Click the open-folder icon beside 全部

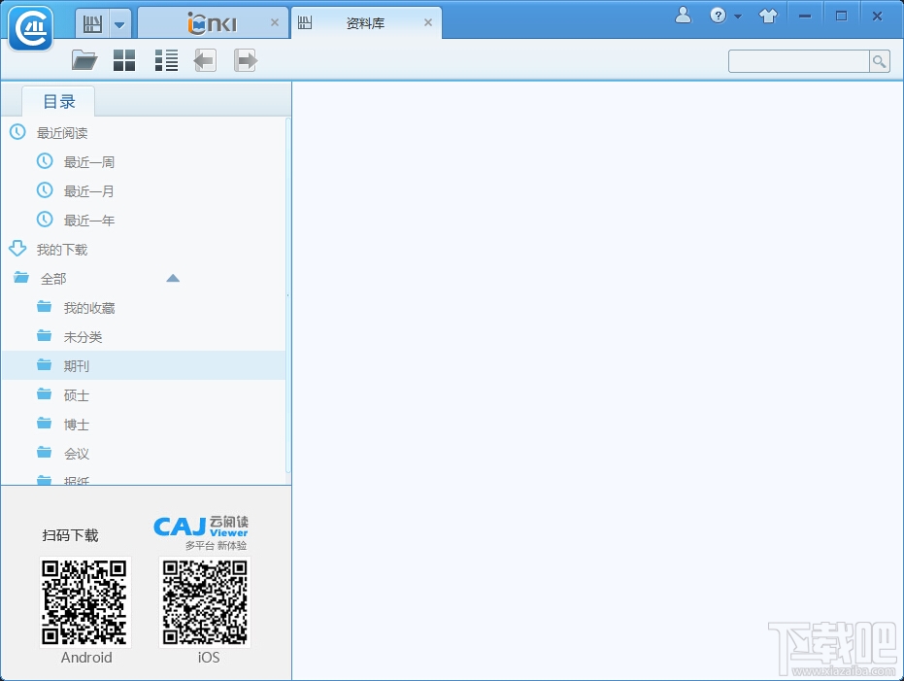[21, 278]
